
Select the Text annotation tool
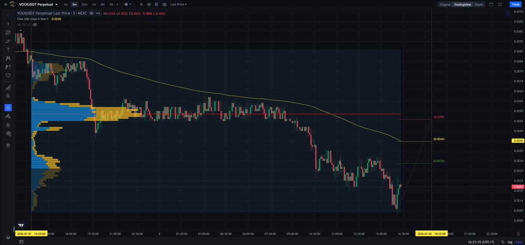(x=8, y=50)
